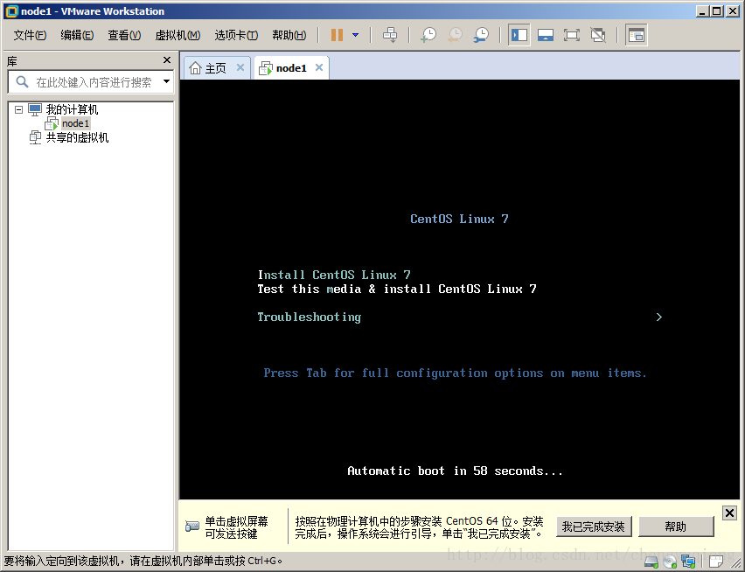Open the library search dropdown arrow
The image size is (745, 572).
166,81
